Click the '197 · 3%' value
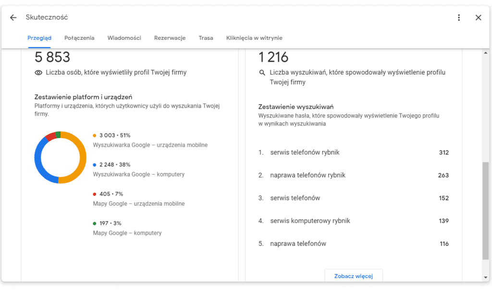This screenshot has height=290, width=492. coord(110,223)
